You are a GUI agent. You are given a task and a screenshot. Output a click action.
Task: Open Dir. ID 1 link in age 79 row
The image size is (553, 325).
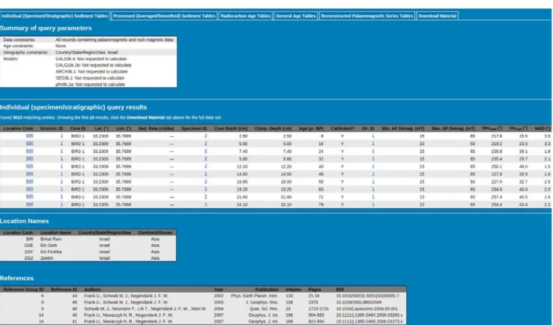tap(373, 204)
